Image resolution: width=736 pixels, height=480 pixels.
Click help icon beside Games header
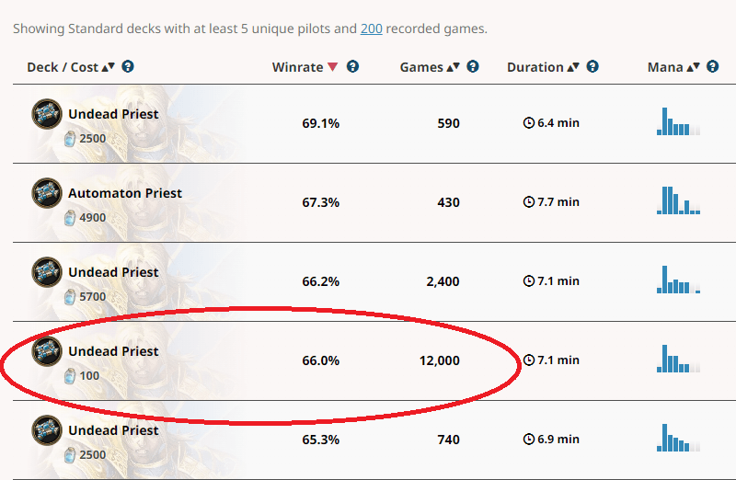[x=472, y=67]
